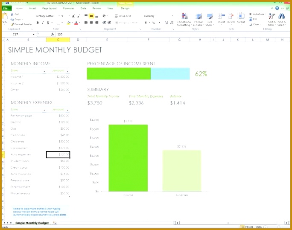Open the Century Gothic font name dropdown

pos(59,16)
